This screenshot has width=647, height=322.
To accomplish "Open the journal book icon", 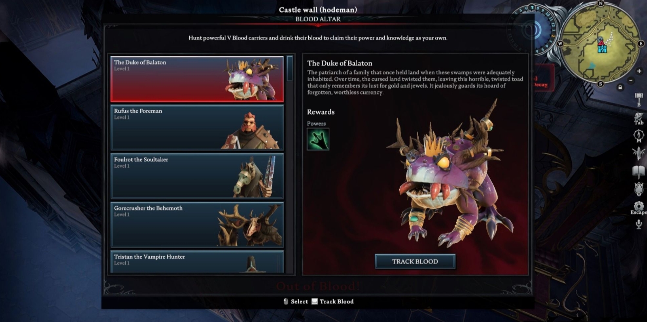I will (x=639, y=172).
